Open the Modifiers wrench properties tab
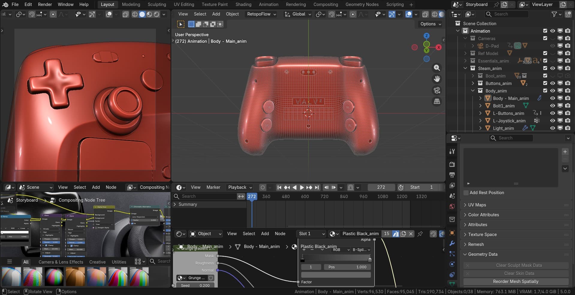The height and width of the screenshot is (295, 575). tap(452, 243)
